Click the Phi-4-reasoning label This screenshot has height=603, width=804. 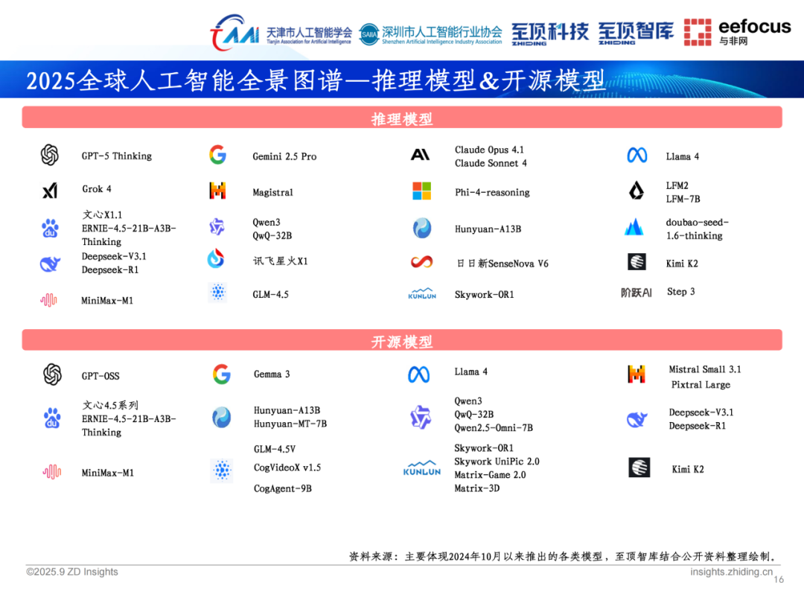(492, 192)
